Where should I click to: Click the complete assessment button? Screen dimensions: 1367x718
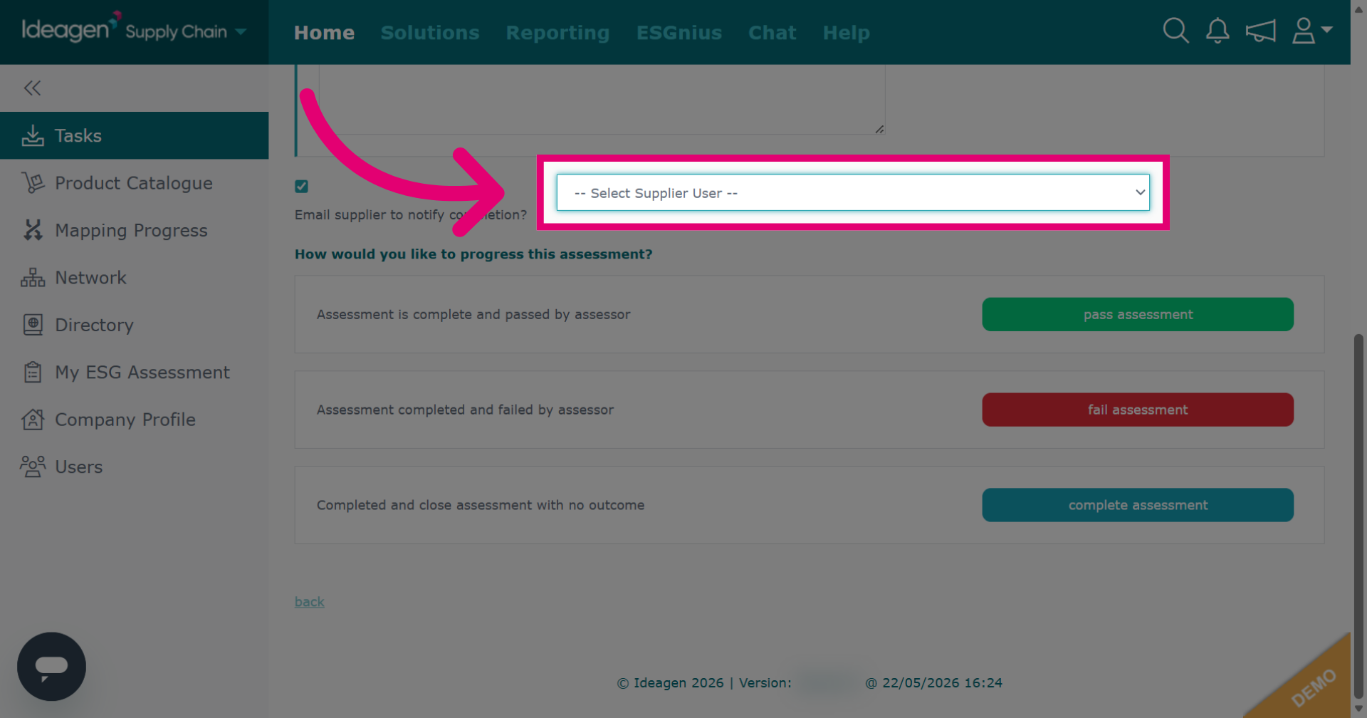coord(1138,505)
